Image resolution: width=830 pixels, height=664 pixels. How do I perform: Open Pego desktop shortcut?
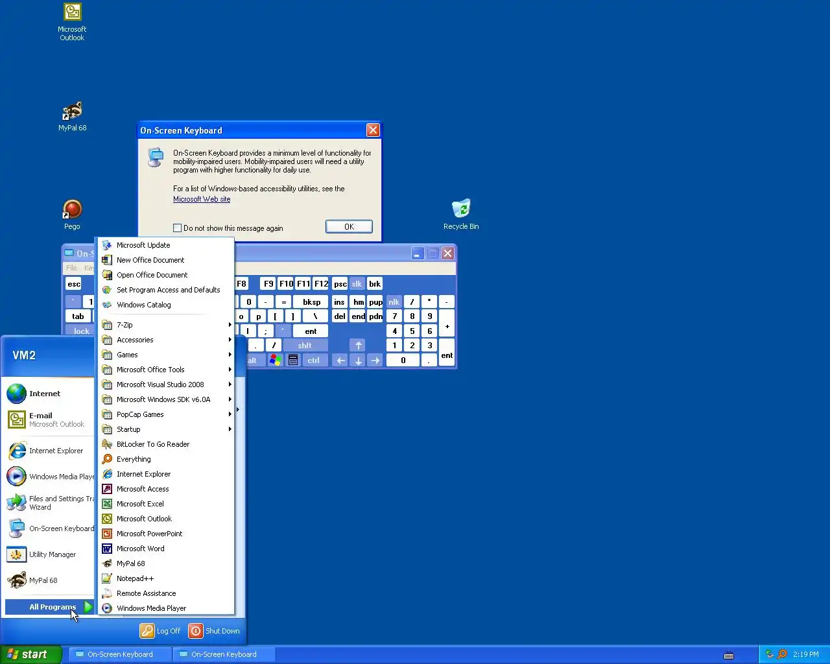72,215
